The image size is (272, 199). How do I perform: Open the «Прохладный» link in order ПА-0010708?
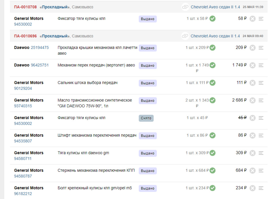click(55, 7)
